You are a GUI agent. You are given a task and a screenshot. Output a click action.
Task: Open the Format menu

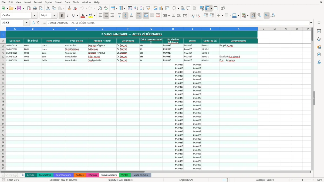38,2
